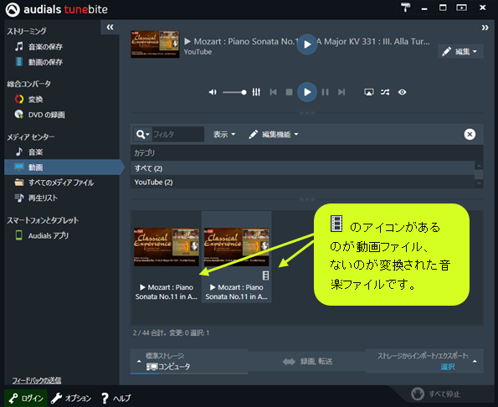Open Audials アプリ entry
This screenshot has height=407, width=498.
[x=42, y=235]
